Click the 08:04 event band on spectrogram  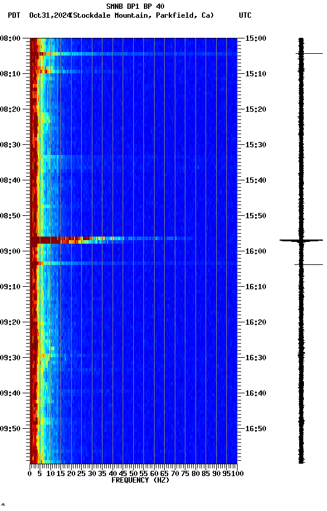point(133,54)
